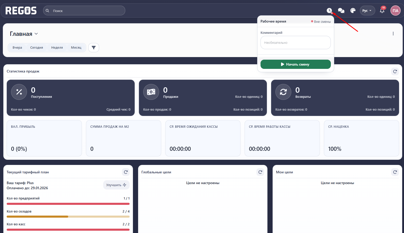404x233 pixels.
Task: Click the Улучшить tariff button
Action: (116, 185)
